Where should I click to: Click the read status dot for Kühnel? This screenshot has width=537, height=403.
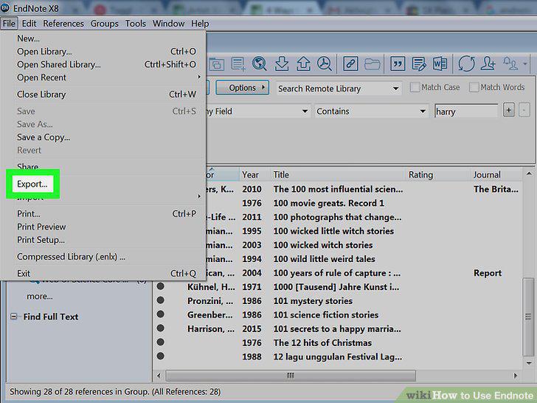160,286
